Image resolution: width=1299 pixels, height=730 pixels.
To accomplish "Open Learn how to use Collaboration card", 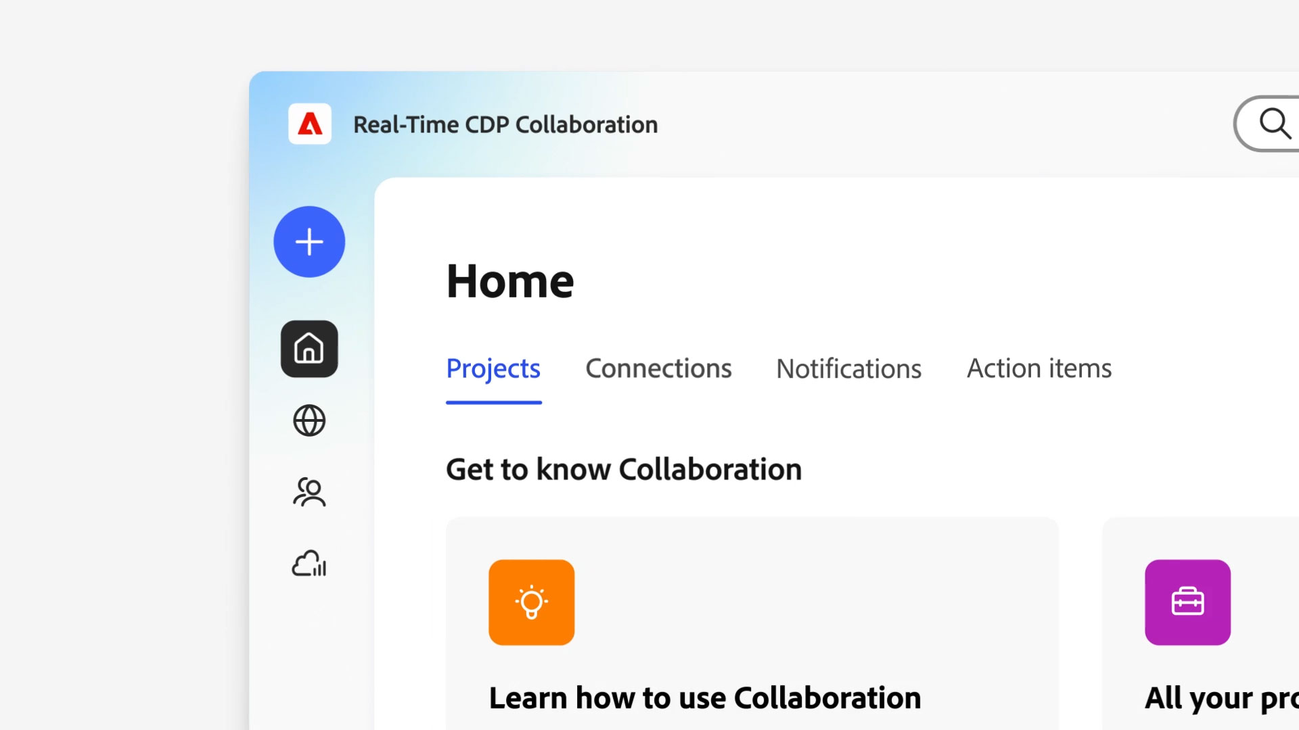I will [x=704, y=698].
